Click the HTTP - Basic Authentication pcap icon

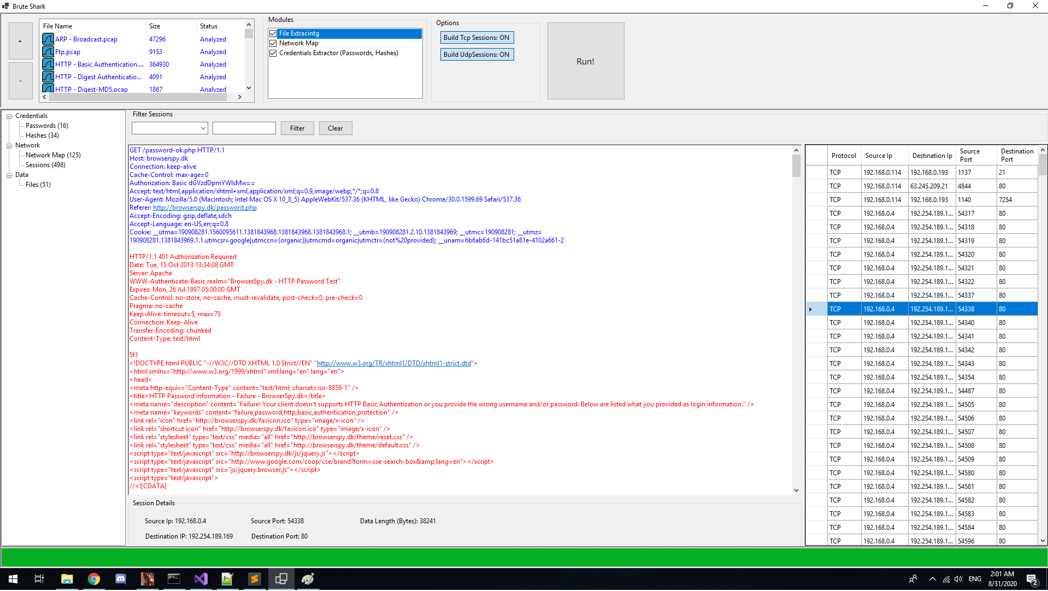click(48, 64)
